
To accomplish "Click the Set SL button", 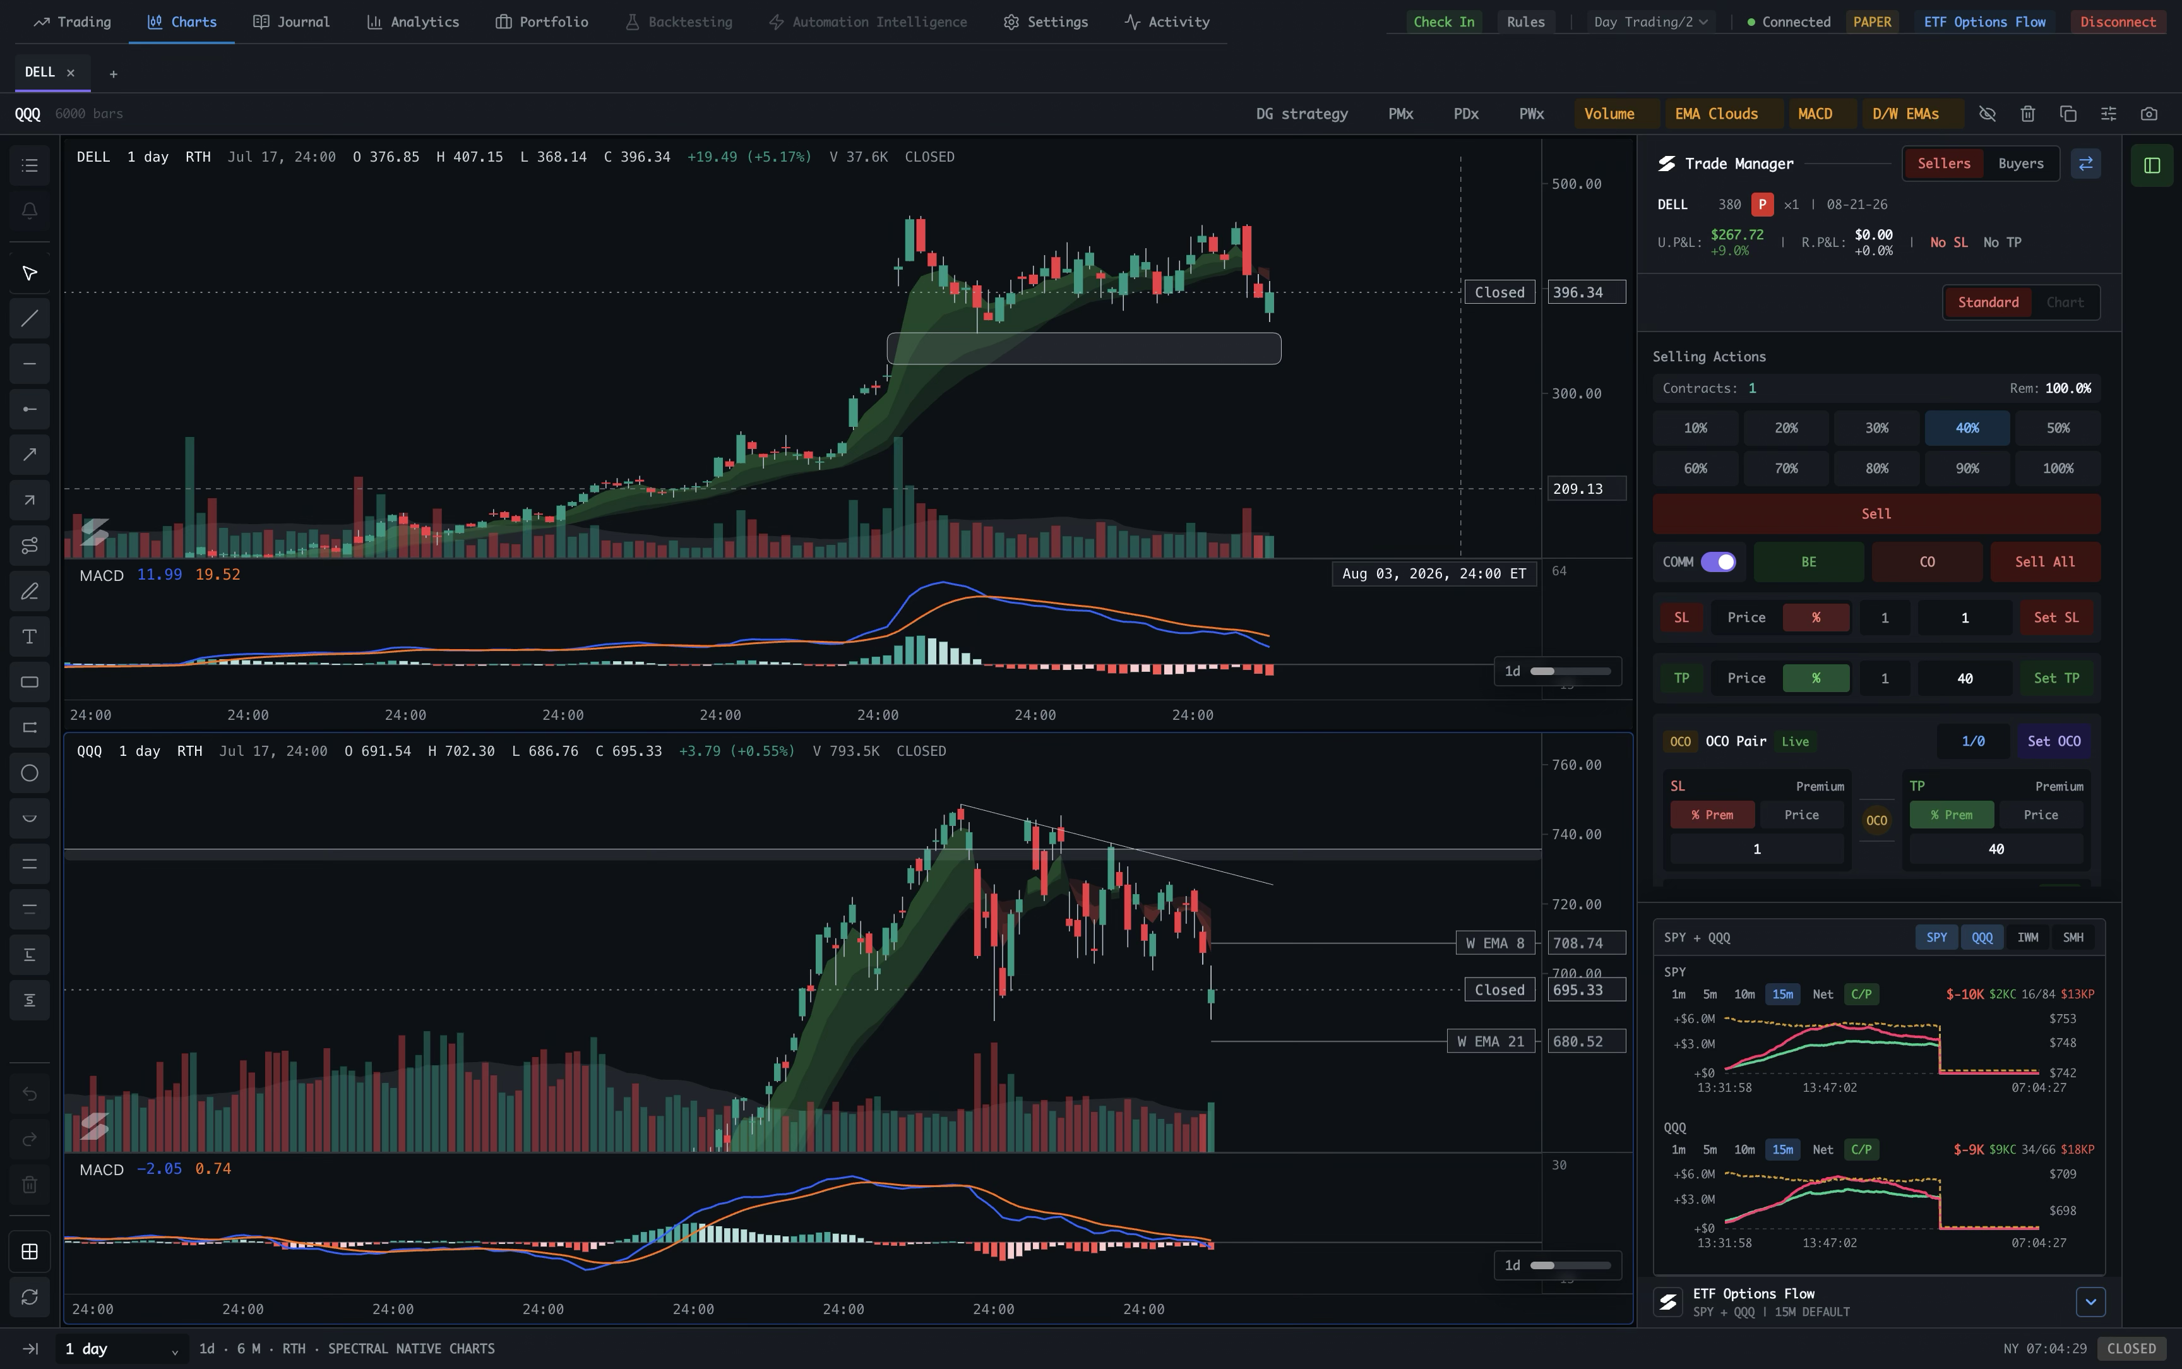I will [2055, 618].
